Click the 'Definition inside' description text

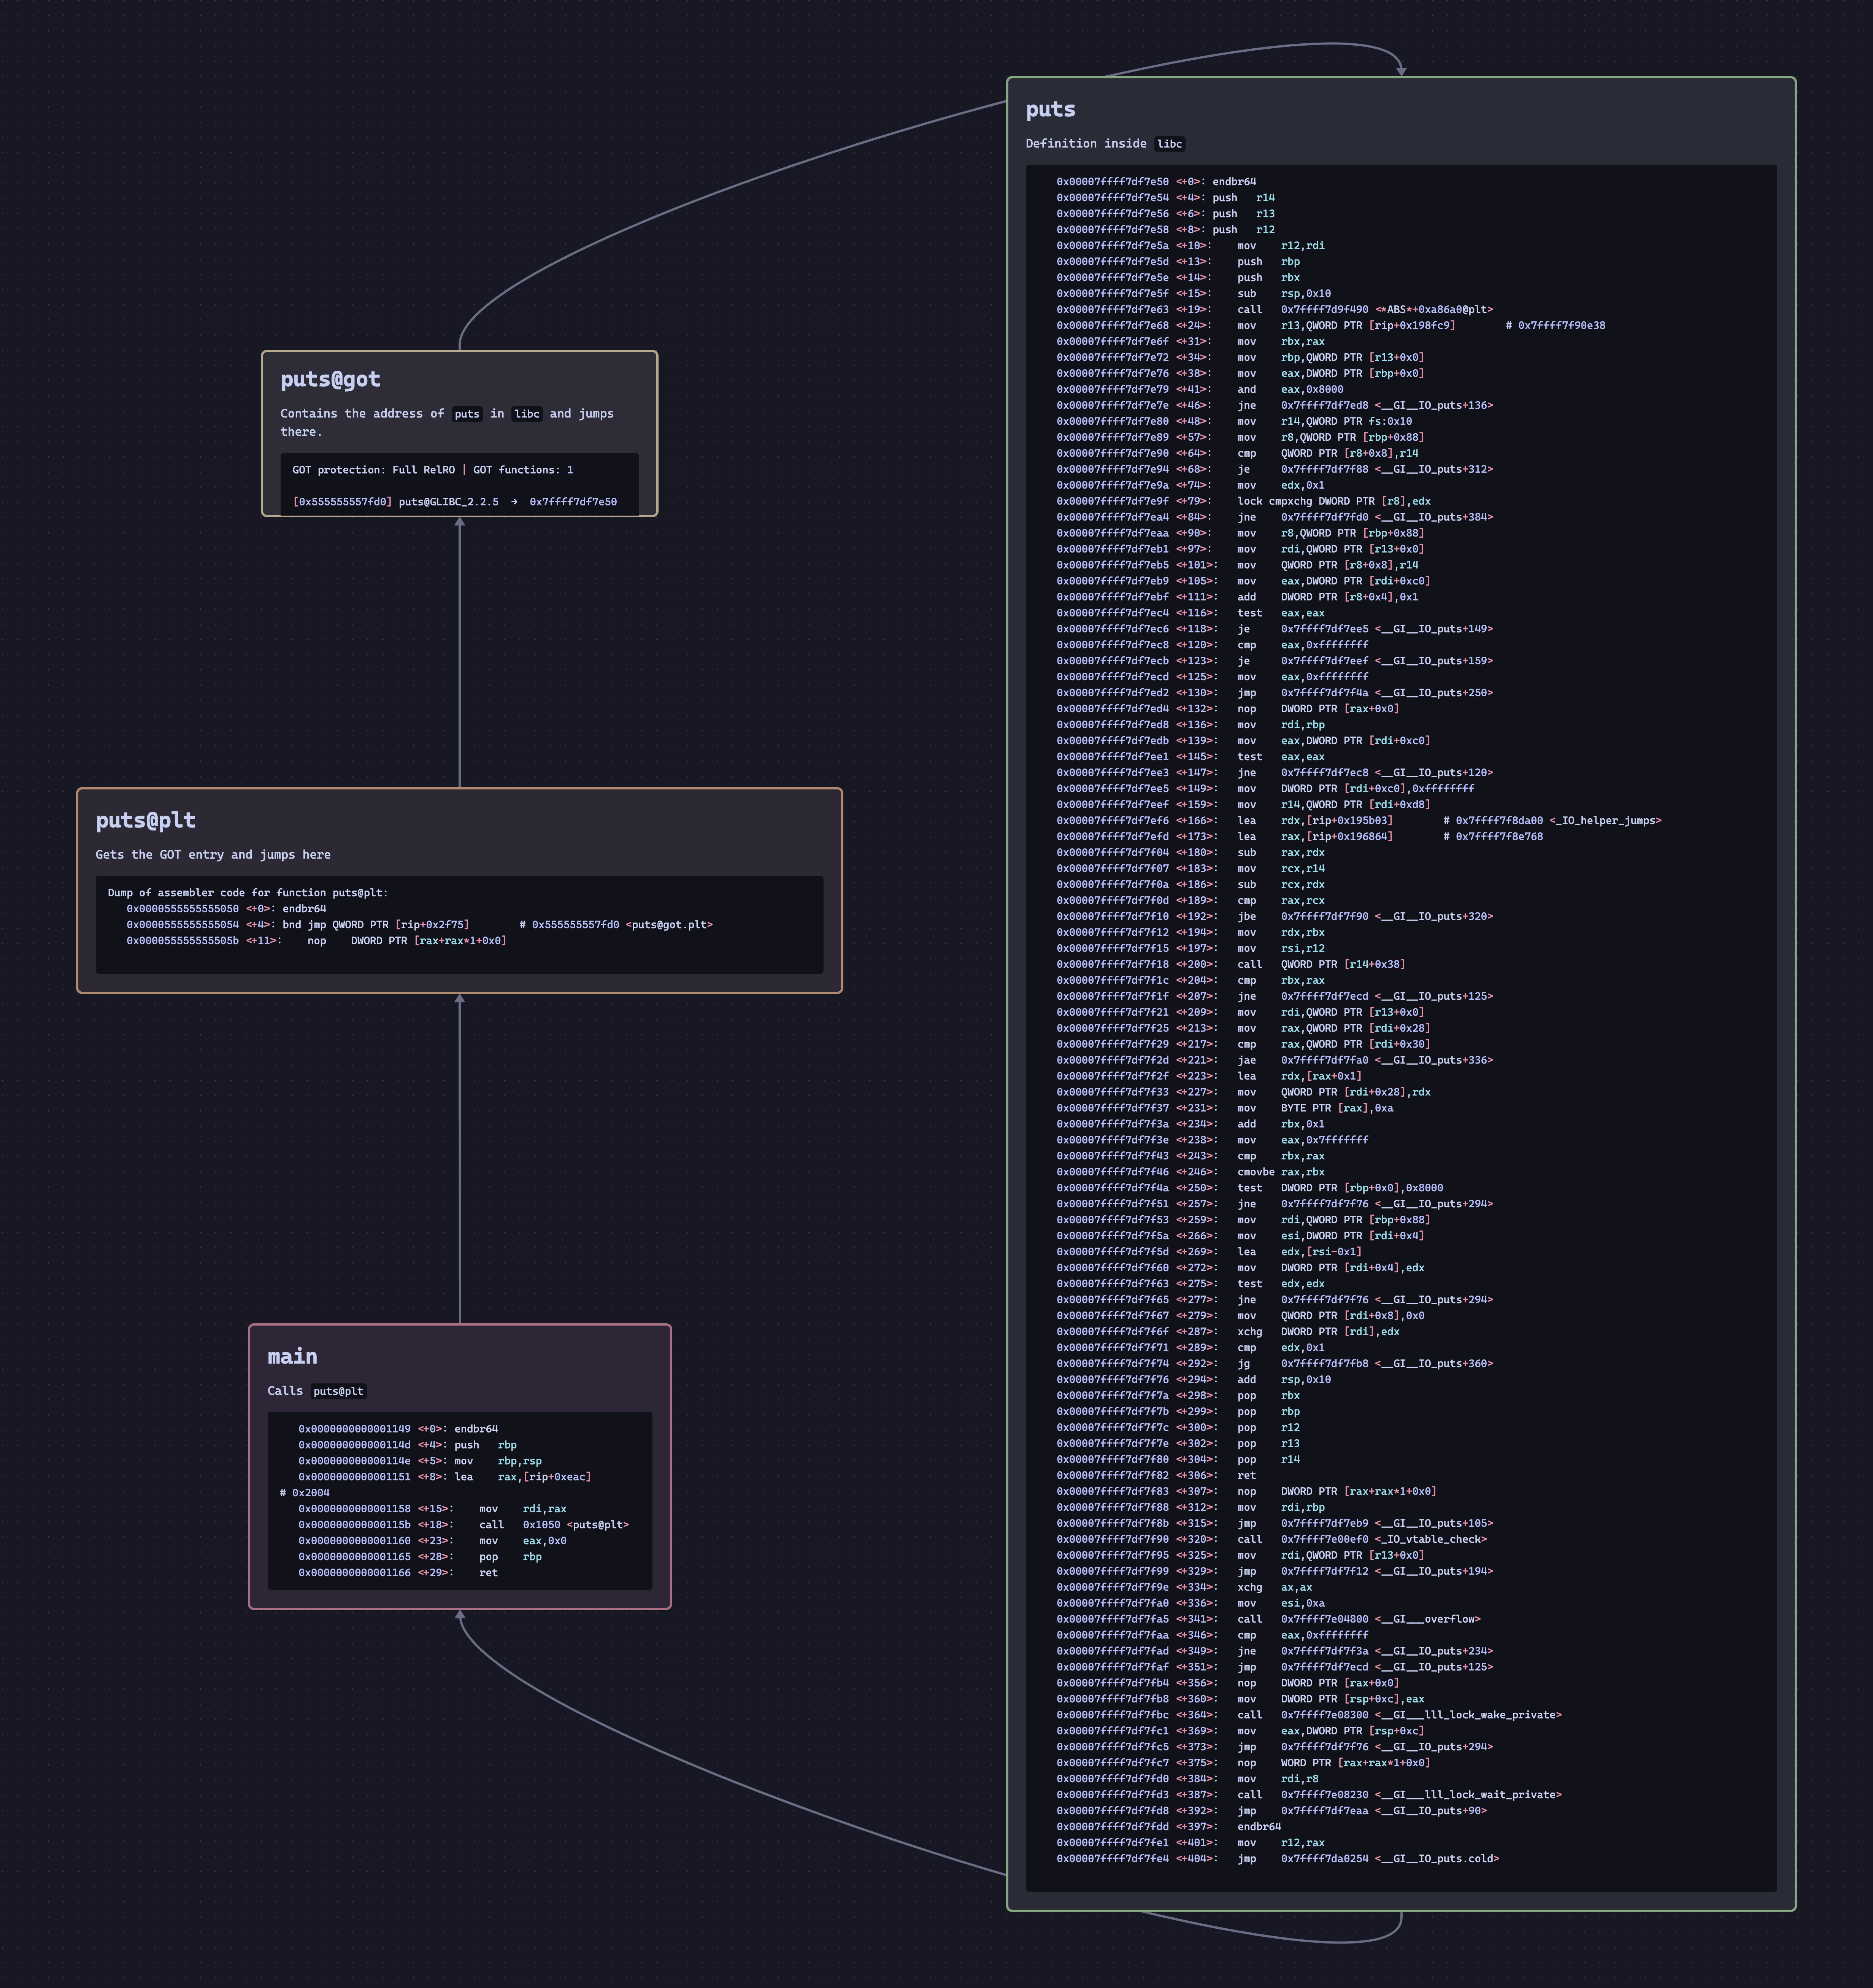[1086, 144]
